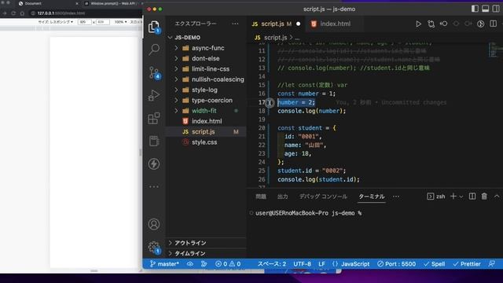Split the terminal panel
503x283 pixels.
point(472,196)
